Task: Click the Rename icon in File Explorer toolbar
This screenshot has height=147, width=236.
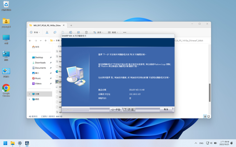Action: pos(70,32)
